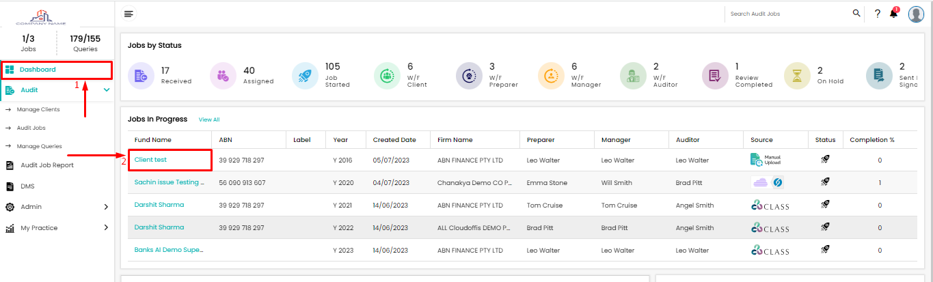This screenshot has width=933, height=282.
Task: Click the status rocket in Client test row
Action: pos(825,160)
